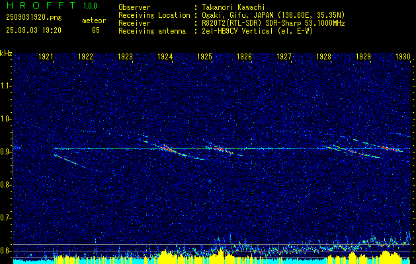
Task: Click time axis marker 1926
Action: pos(244,56)
